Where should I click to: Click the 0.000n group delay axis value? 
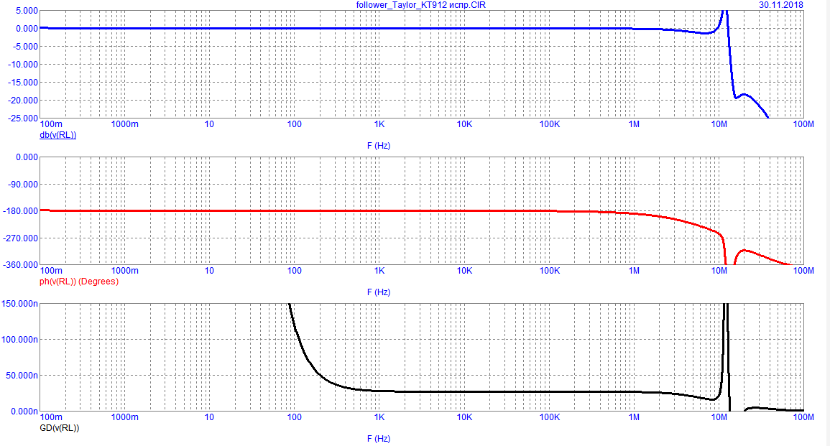click(24, 412)
